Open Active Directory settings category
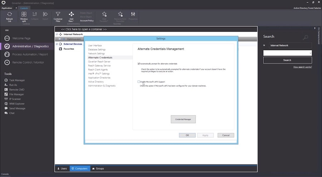 pos(96,82)
